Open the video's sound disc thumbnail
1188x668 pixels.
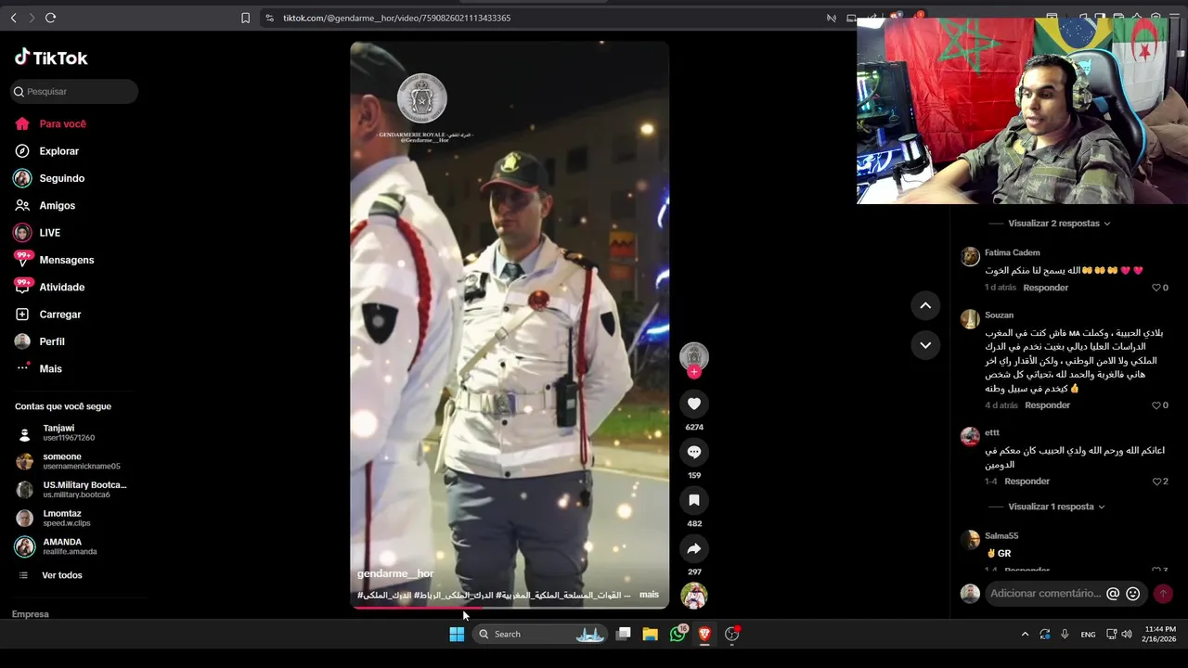coord(694,596)
